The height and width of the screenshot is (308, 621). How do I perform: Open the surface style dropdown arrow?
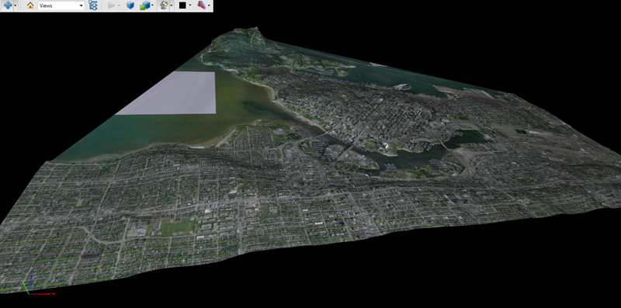[x=209, y=5]
